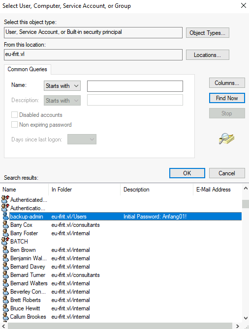Open the Days since last logon dropdown
249x329 pixels.
[82, 139]
